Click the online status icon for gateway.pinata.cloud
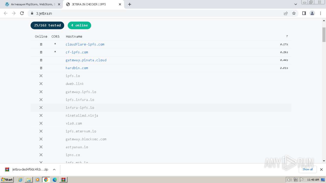326x183 pixels. click(x=41, y=60)
